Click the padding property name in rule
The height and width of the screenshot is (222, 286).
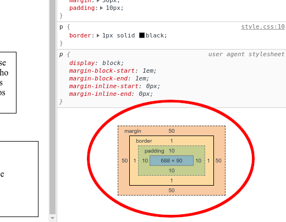click(82, 8)
